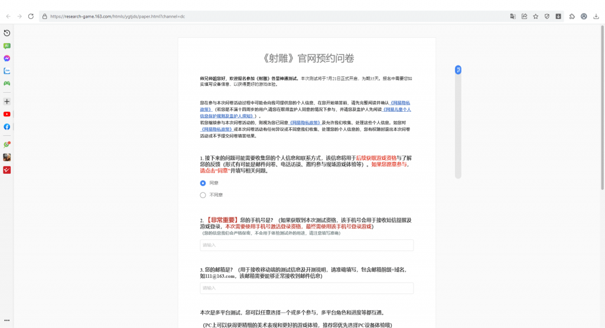Click the blue floating tab beside the form
Viewport: 605px width, 328px height.
tap(458, 70)
